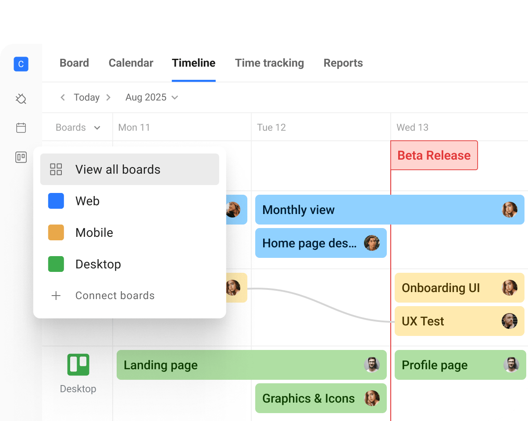Screen dimensions: 528x421
Task: Open the power-up plug icon in sidebar
Action: click(x=21, y=99)
